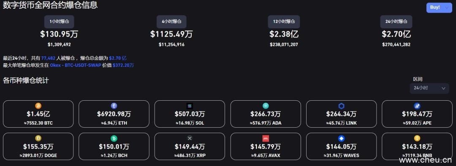
Task: Click the BNB coin icon
Action: click(x=417, y=138)
